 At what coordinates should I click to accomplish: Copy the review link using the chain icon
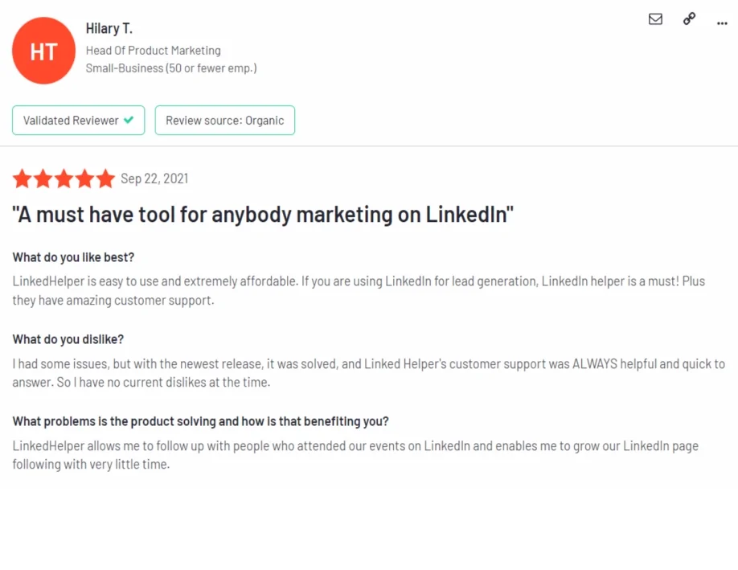[689, 19]
